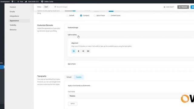
Task: Click the Alignment label
Action: (x=75, y=43)
